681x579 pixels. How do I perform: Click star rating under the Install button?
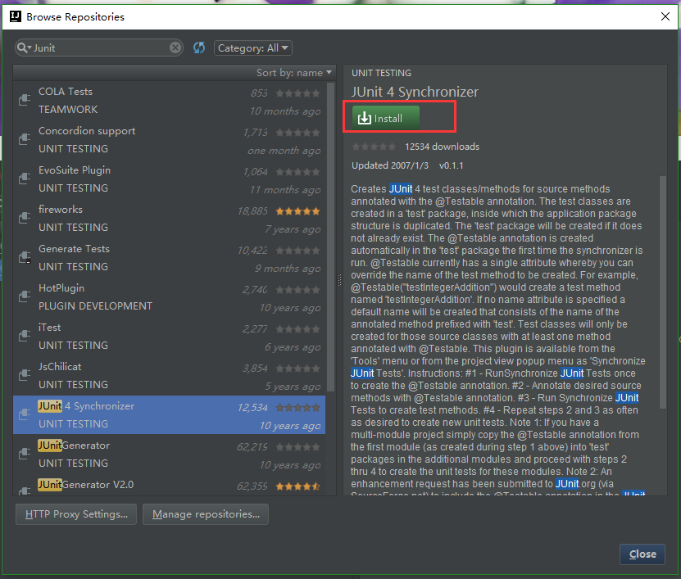pyautogui.click(x=374, y=147)
